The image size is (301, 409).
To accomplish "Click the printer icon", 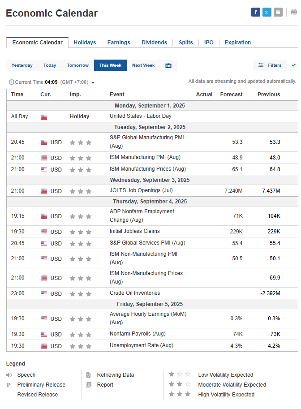I will point(294,13).
